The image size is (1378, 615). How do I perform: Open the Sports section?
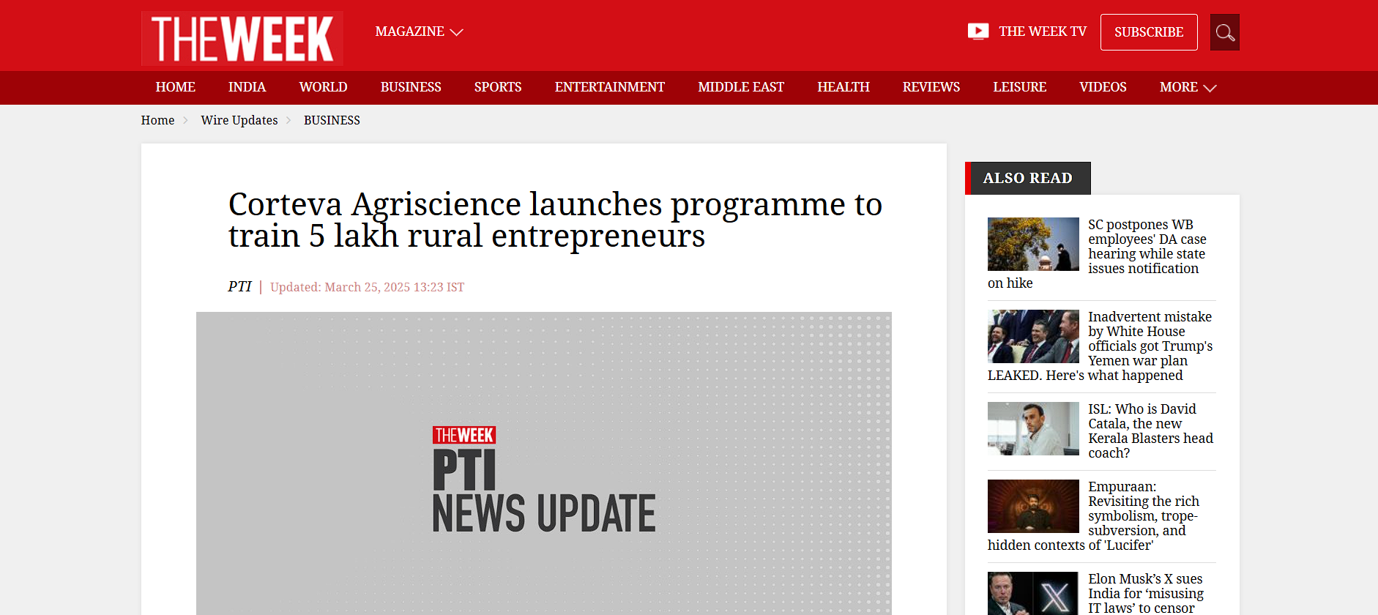[x=498, y=87]
